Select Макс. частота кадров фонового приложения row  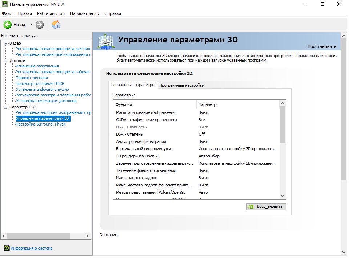[x=196, y=185]
